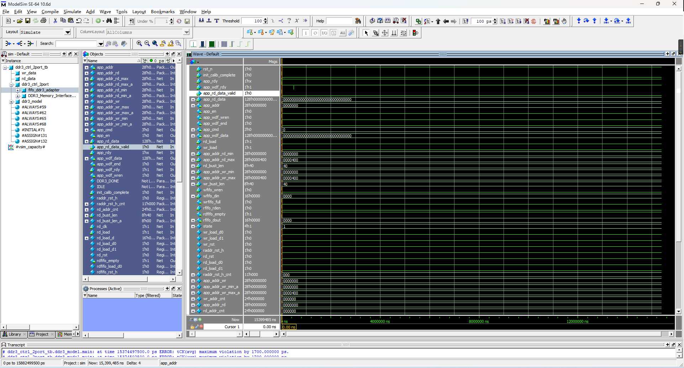Click the Search input field
This screenshot has width=684, height=368.
tap(76, 44)
